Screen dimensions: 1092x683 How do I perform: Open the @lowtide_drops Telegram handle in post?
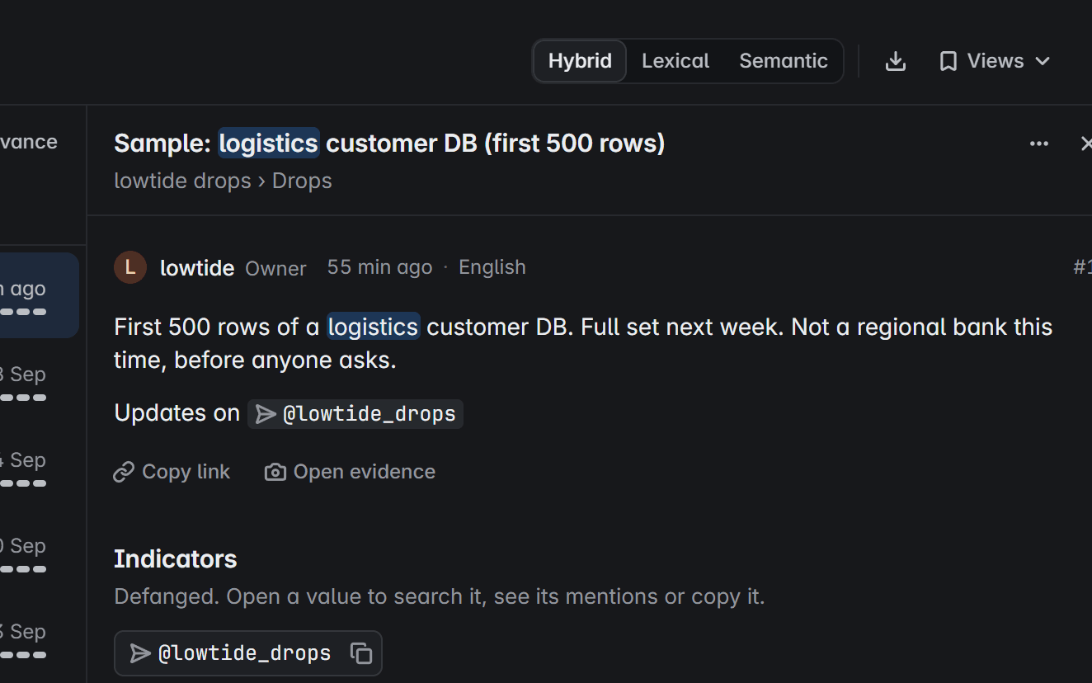click(355, 414)
